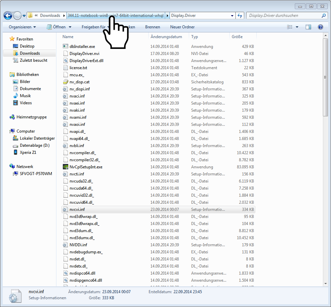331x307 pixels.
Task: Click the refresh button beside address bar
Action: coord(240,16)
